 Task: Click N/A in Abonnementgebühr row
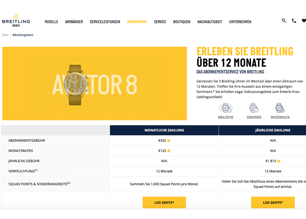pos(273,140)
